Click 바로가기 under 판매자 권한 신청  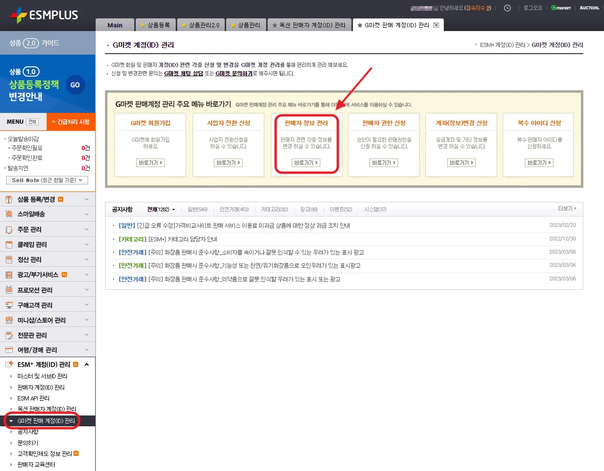384,163
